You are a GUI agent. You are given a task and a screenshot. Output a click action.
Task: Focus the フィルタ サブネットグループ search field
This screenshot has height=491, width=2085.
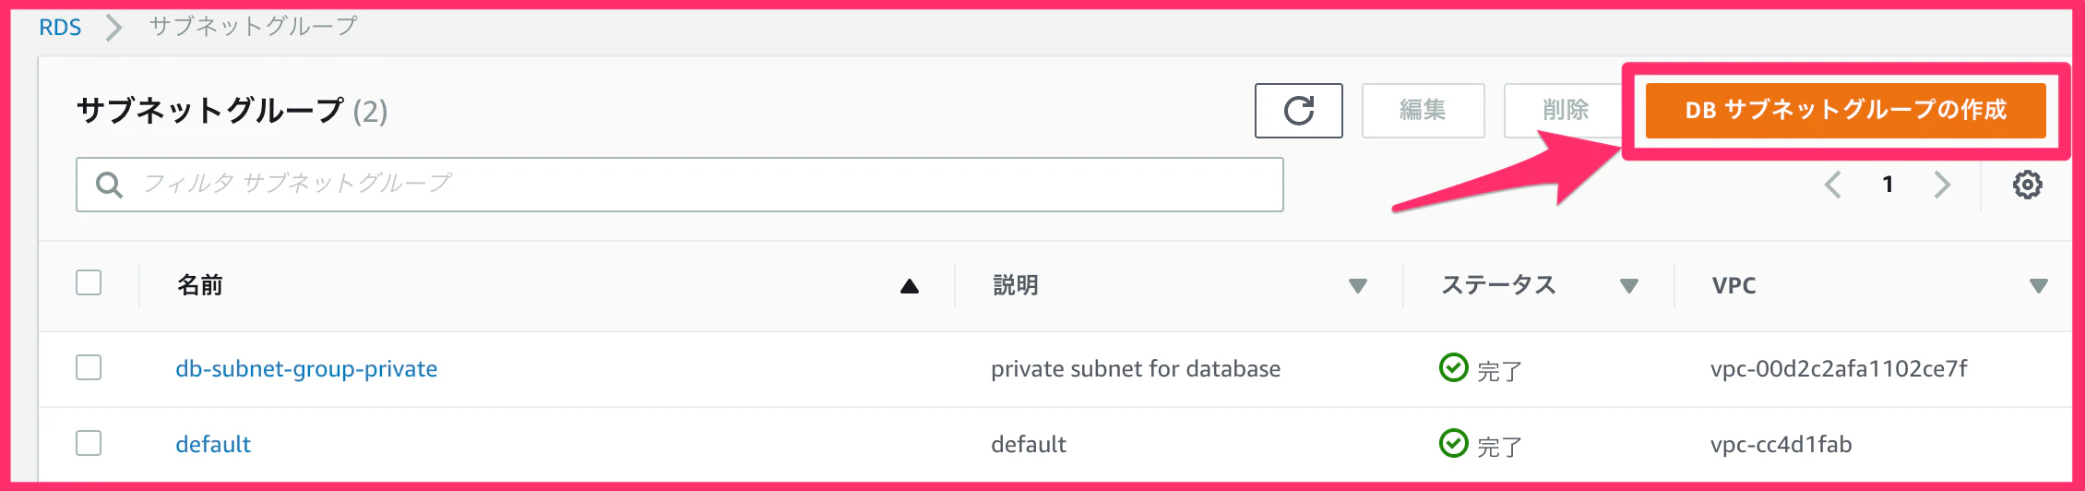(679, 185)
